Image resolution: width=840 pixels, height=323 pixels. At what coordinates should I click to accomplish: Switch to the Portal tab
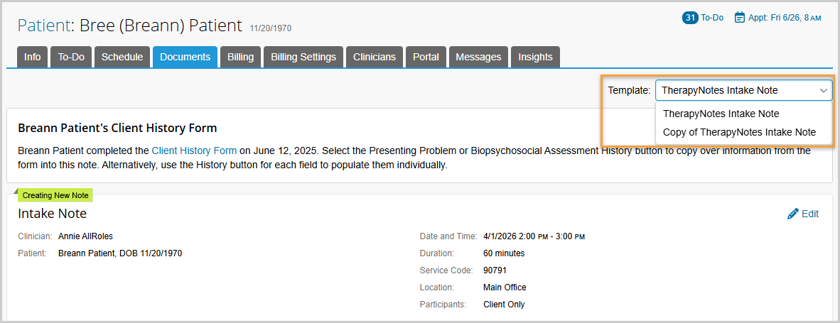426,58
